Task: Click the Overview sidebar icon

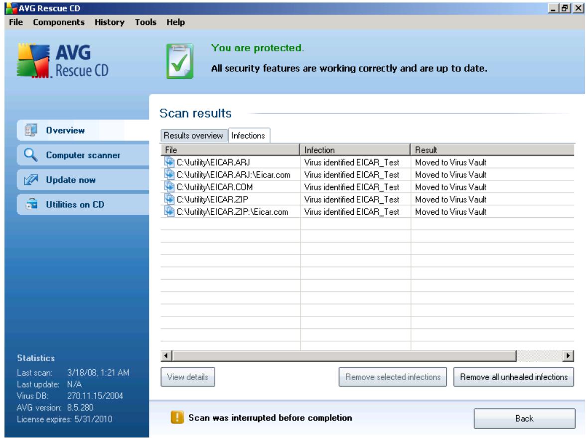Action: pos(31,130)
